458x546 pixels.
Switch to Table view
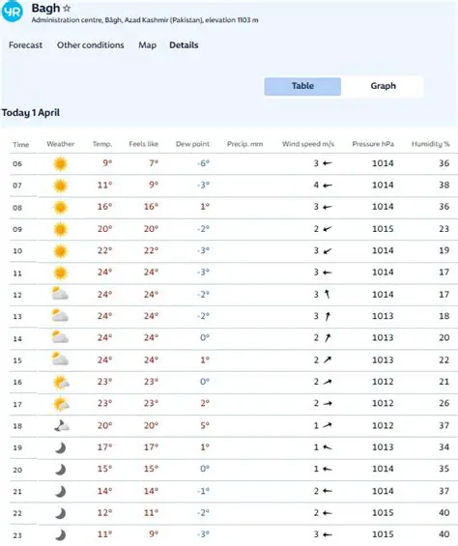(302, 86)
